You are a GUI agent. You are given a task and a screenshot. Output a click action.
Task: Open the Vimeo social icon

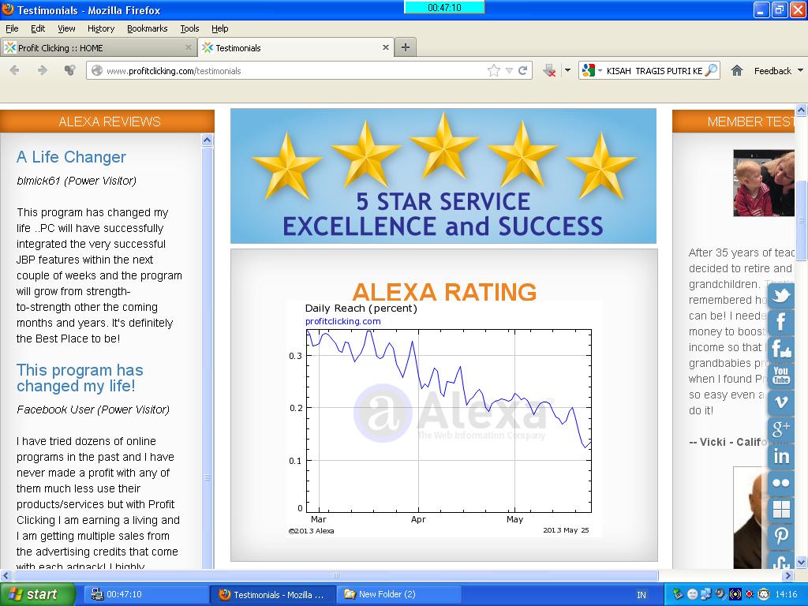[x=781, y=402]
